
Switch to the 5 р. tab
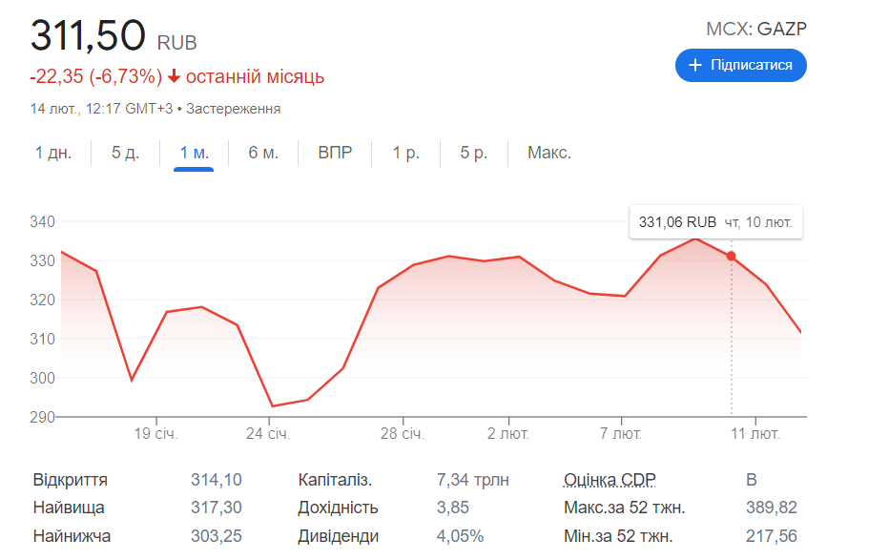tap(473, 153)
